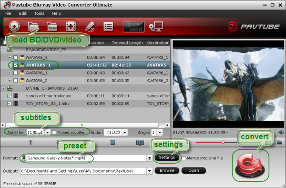
Task: Click the Load IFO/ISO folder icon
Action: point(52,27)
